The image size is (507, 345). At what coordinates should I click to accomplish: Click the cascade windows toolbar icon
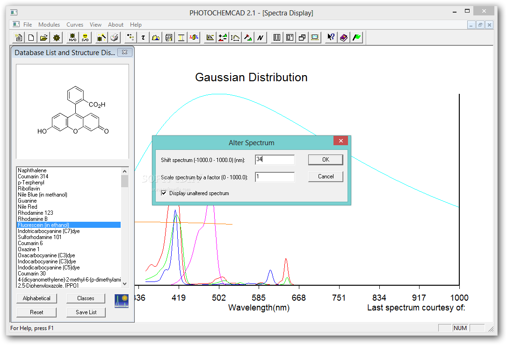tap(302, 37)
